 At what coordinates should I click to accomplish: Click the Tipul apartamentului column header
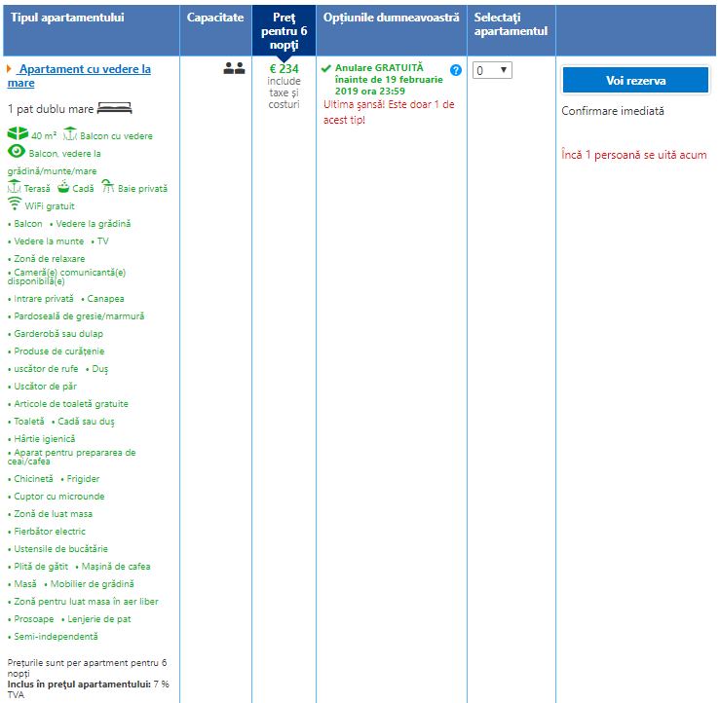tap(68, 18)
